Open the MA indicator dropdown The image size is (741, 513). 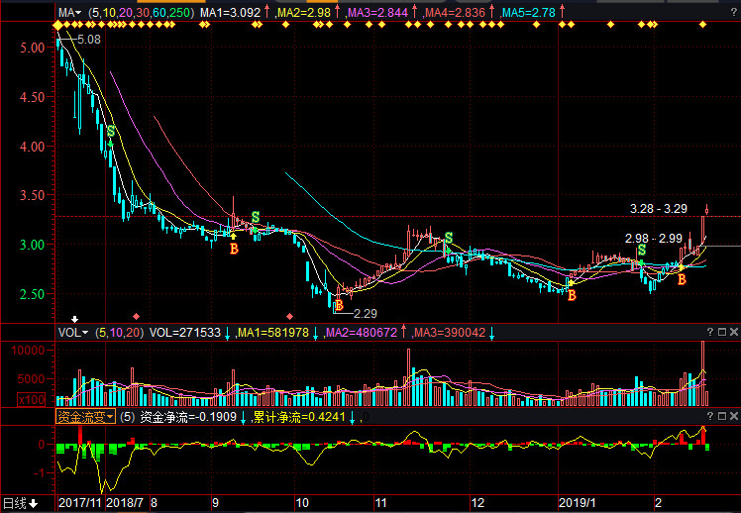pyautogui.click(x=68, y=14)
